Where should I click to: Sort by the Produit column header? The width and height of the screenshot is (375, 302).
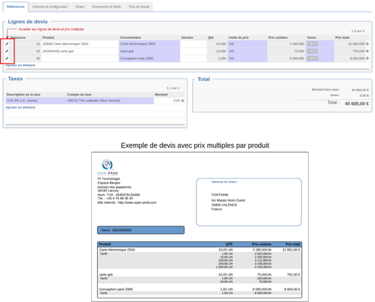[x=48, y=38]
